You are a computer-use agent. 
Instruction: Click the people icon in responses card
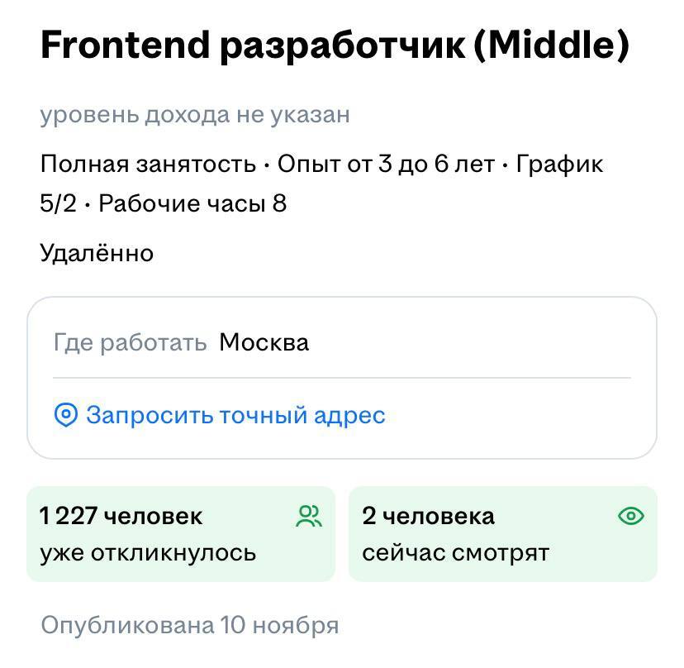[309, 517]
